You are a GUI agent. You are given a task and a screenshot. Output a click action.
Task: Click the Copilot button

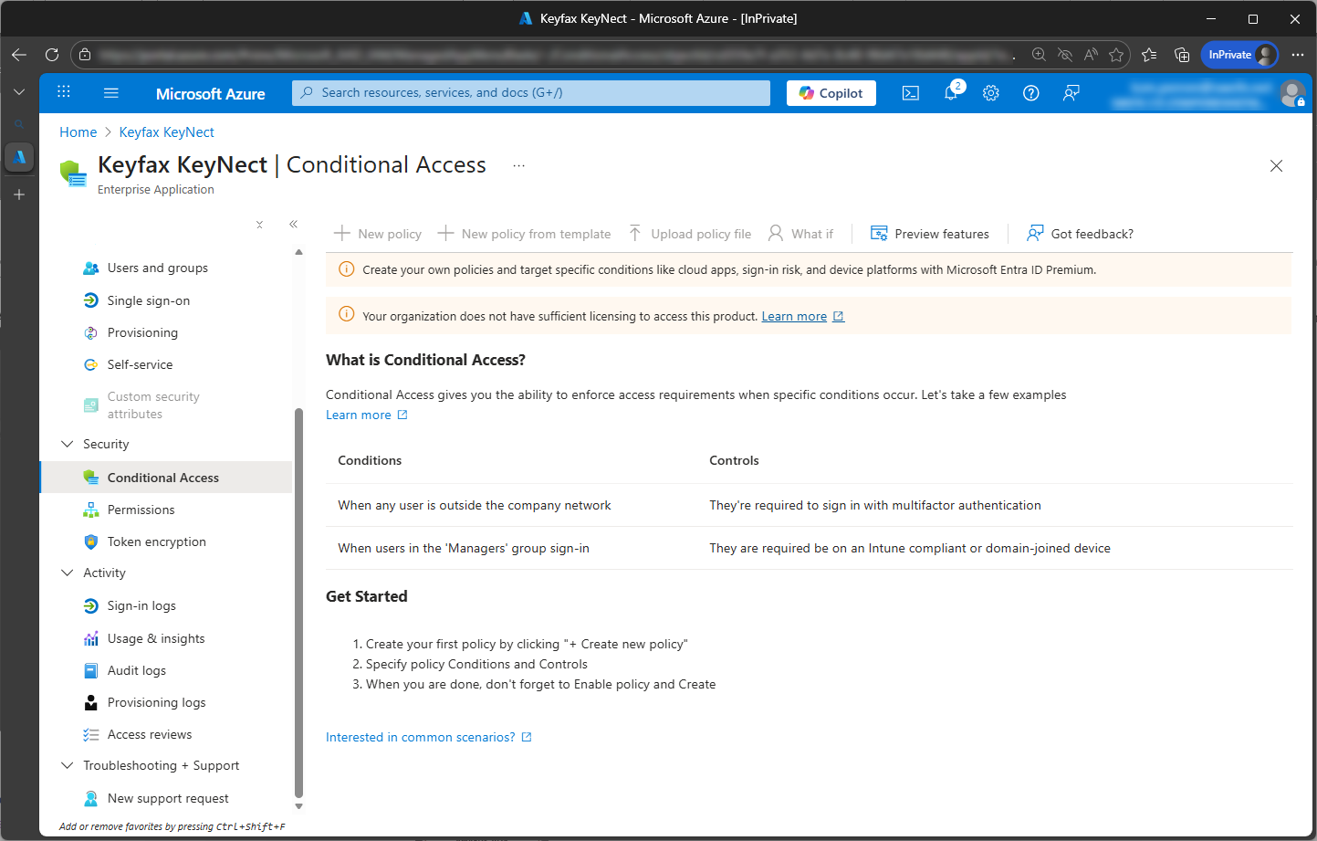point(831,93)
